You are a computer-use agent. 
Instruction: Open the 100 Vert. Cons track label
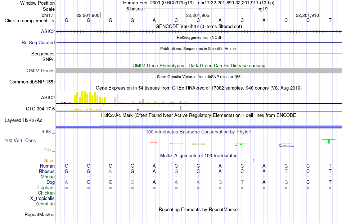(20, 140)
